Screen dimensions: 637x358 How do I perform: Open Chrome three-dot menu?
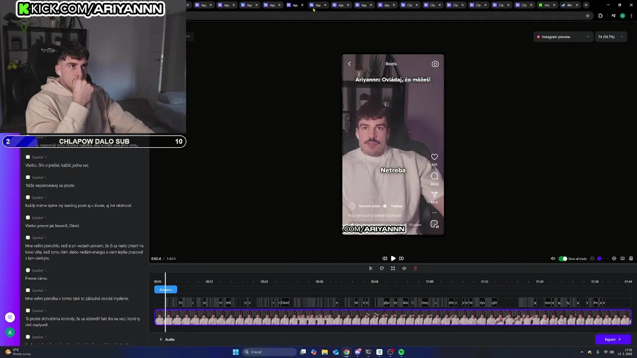click(x=631, y=16)
